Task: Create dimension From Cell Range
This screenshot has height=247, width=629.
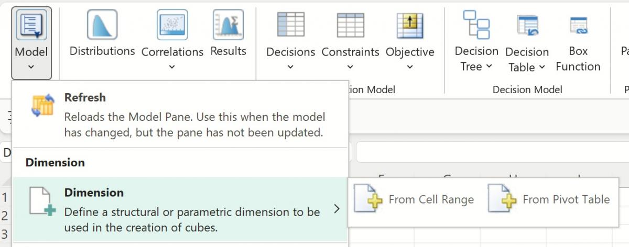Action: click(x=414, y=200)
